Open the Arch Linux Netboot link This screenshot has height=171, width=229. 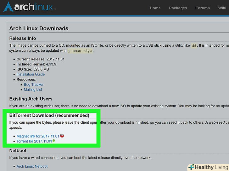[x=32, y=166]
